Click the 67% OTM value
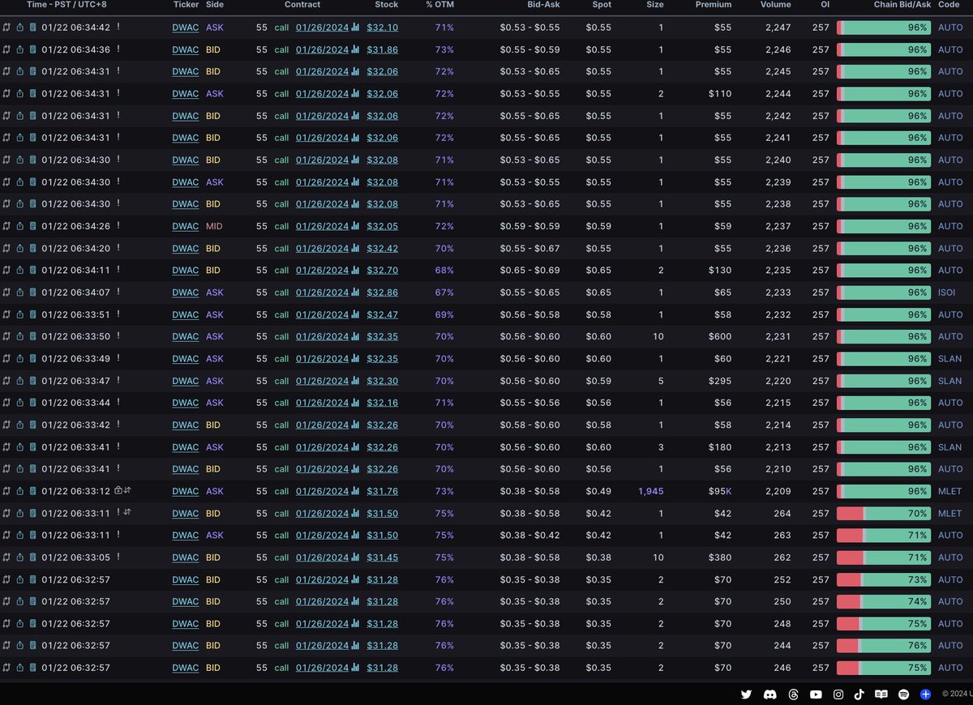 point(444,293)
